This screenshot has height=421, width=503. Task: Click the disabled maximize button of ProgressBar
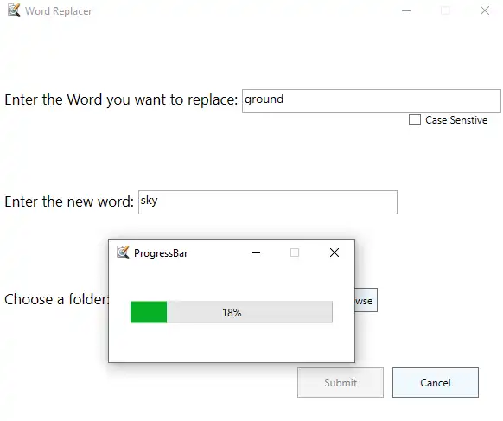click(x=295, y=252)
